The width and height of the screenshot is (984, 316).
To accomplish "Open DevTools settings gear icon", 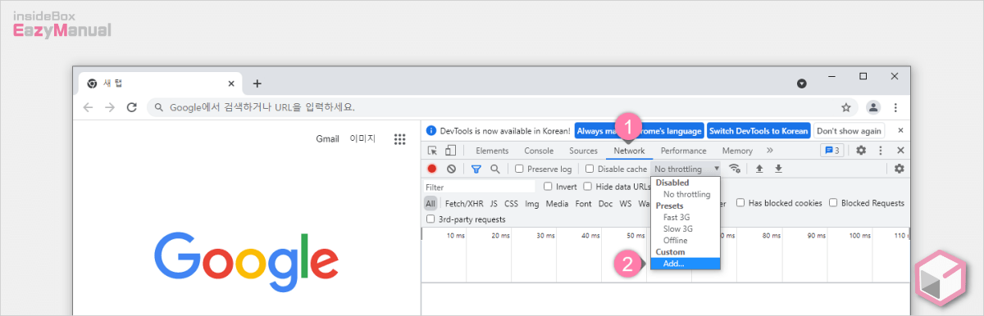I will tap(861, 151).
